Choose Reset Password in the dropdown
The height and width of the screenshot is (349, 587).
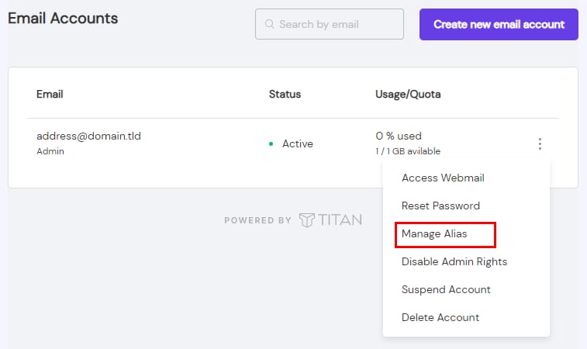pyautogui.click(x=440, y=206)
